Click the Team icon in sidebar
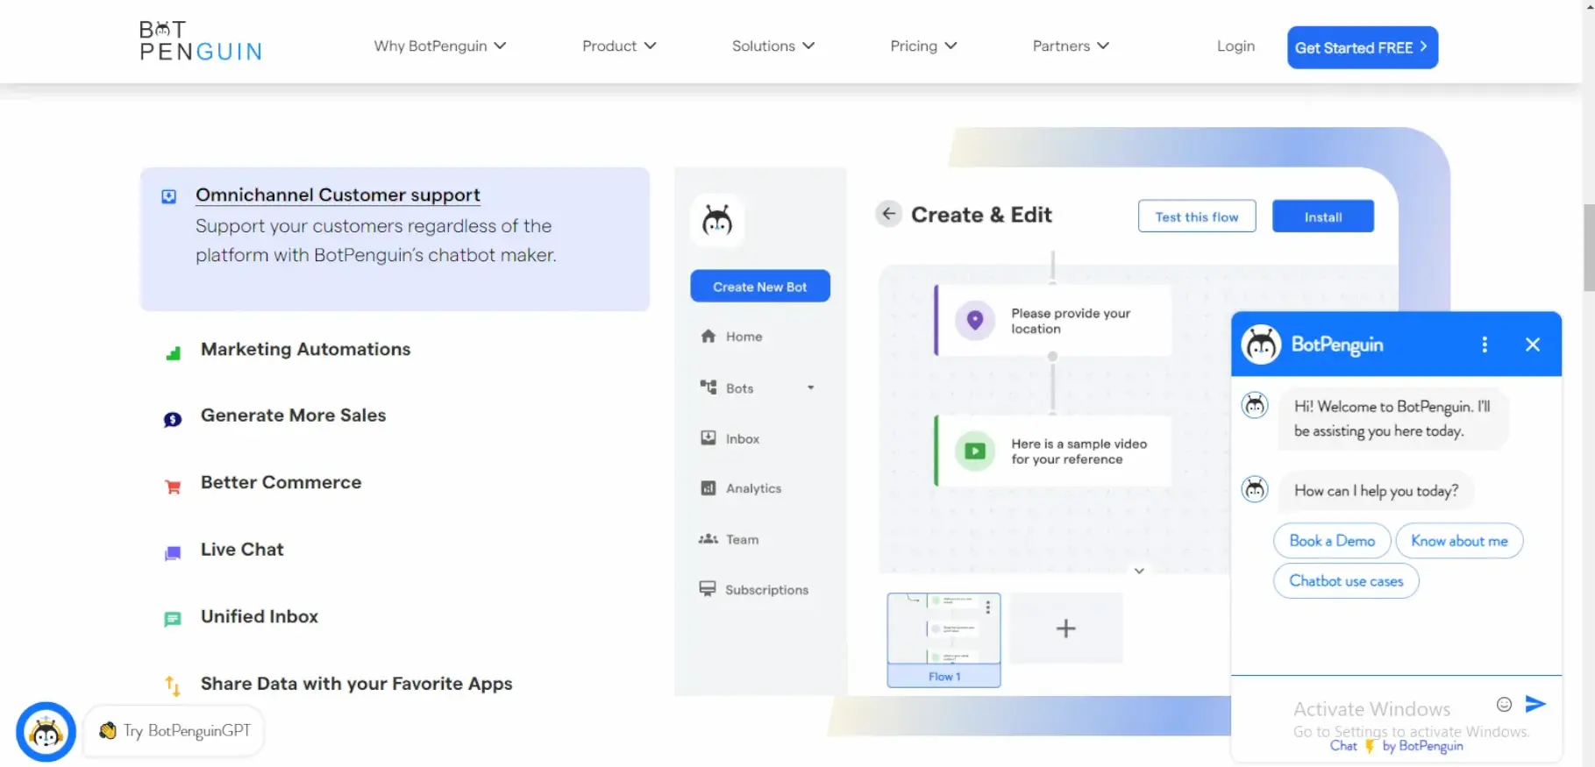Screen dimensions: 1595x767 click(x=708, y=539)
